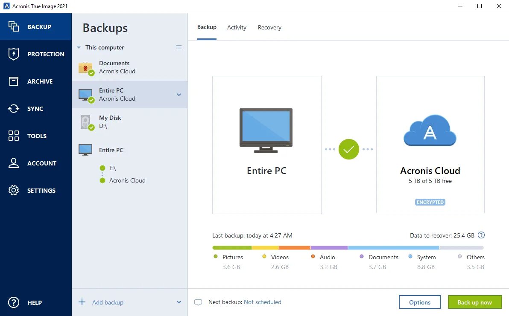Click the Videos legend dot
Viewport: 509px width, 316px height.
point(264,256)
